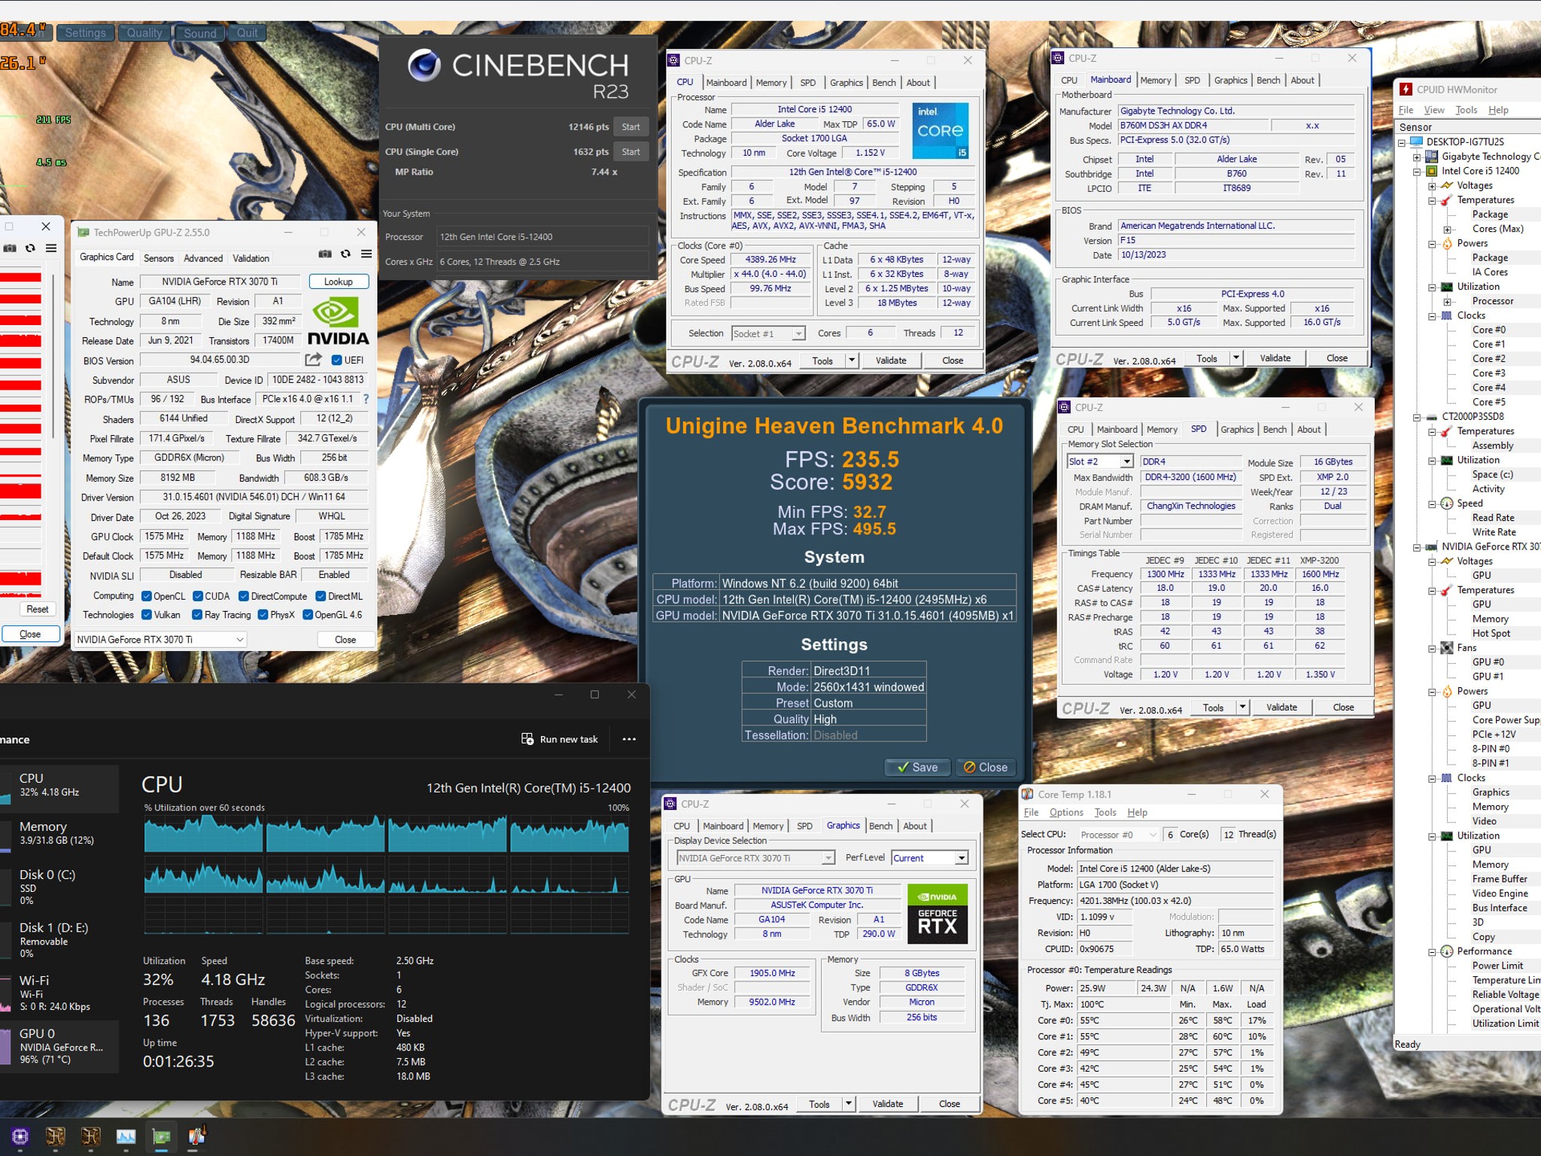Open GPU-Z graphics card icon in taskbar
The image size is (1541, 1156).
click(x=161, y=1136)
